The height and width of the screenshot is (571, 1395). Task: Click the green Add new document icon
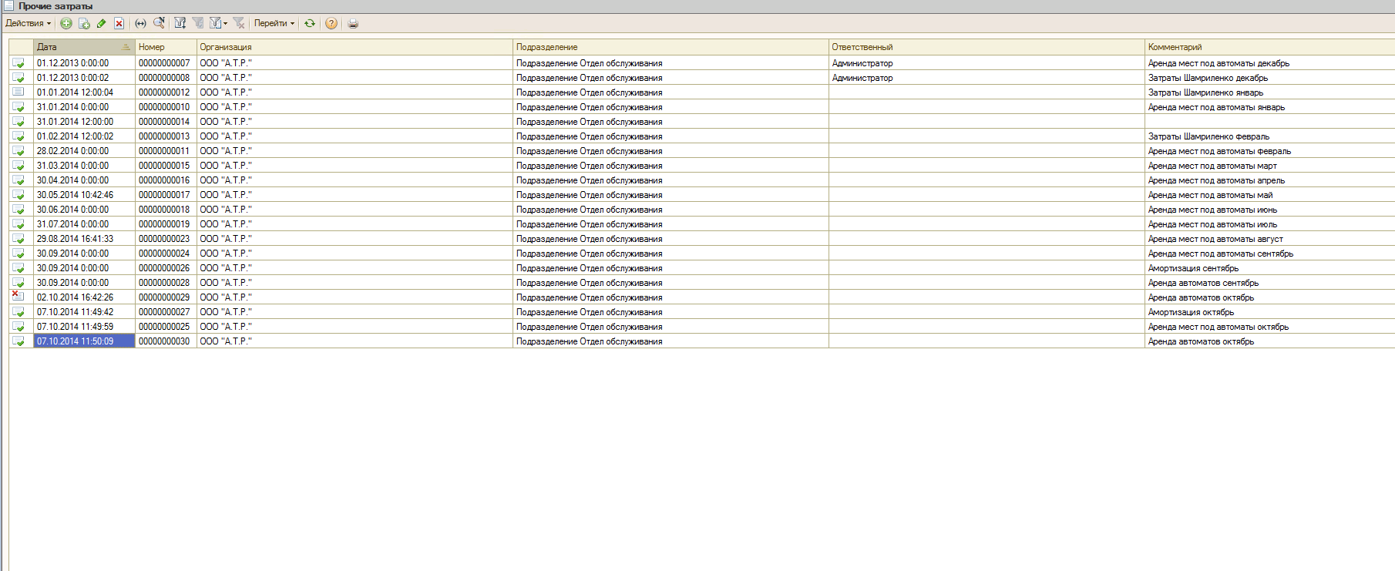click(x=66, y=23)
